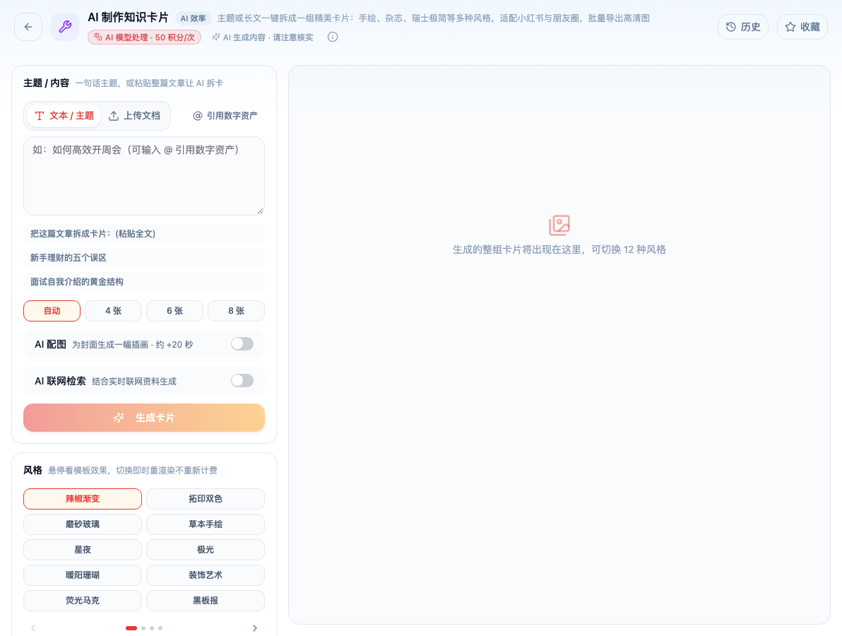Enable the AI 联网检索 switch
842x636 pixels.
tap(242, 381)
